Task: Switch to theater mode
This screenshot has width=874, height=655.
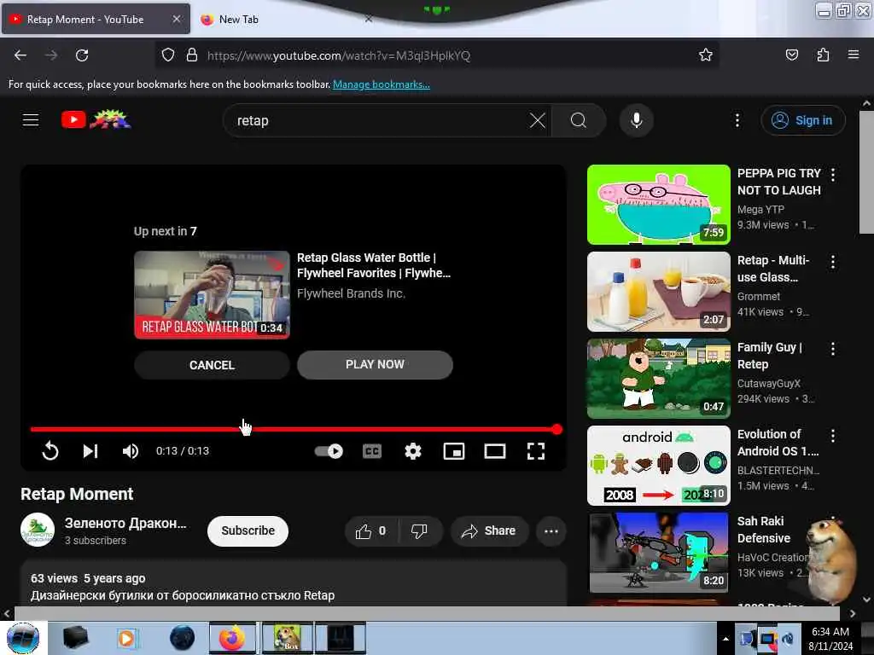Action: pos(494,450)
